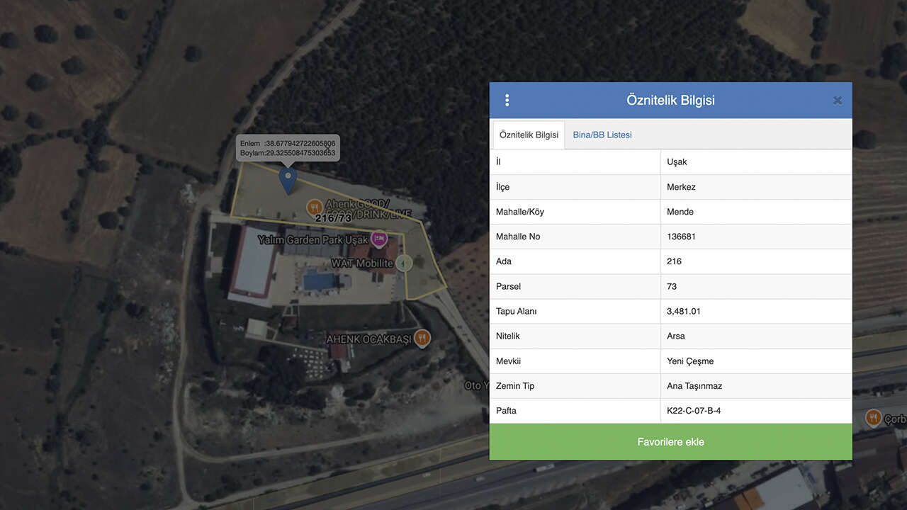Click the Yalım Garden Park hotel icon
The width and height of the screenshot is (907, 510).
379,239
